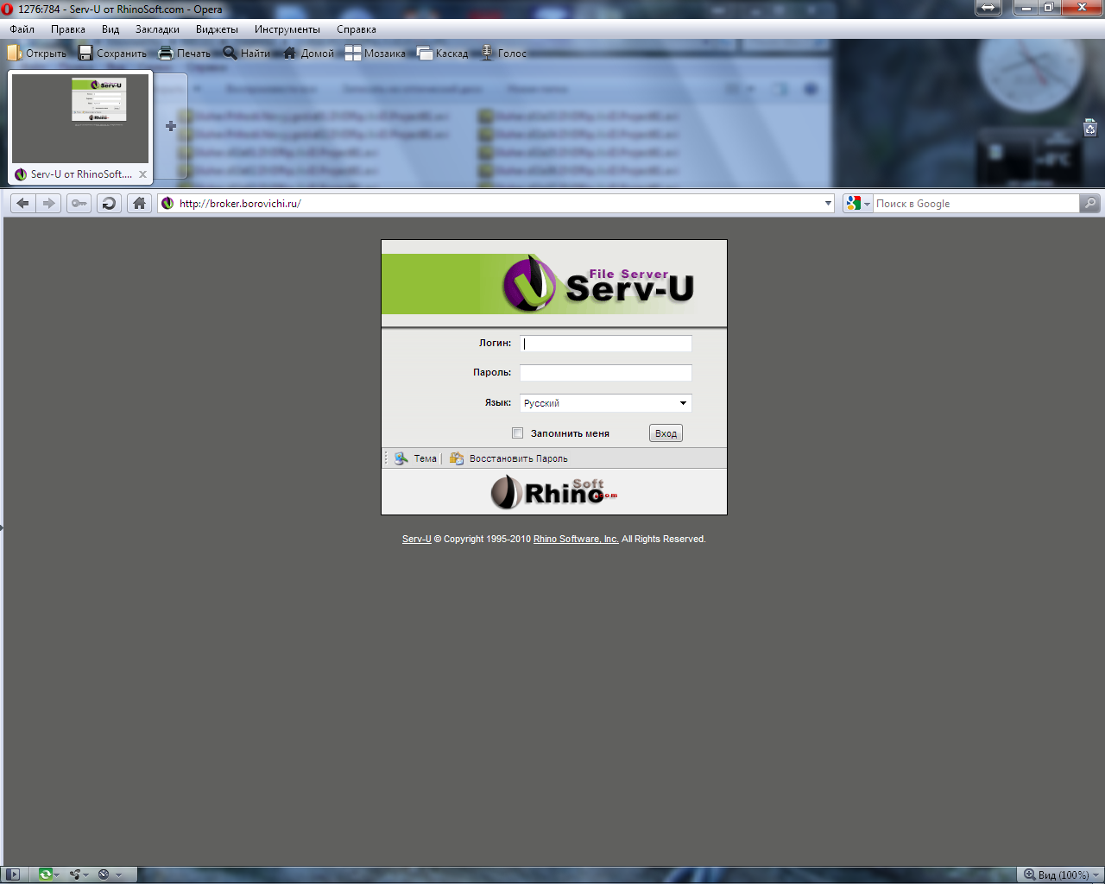1105x884 pixels.
Task: Go to the home page via house icon
Action: coord(139,204)
